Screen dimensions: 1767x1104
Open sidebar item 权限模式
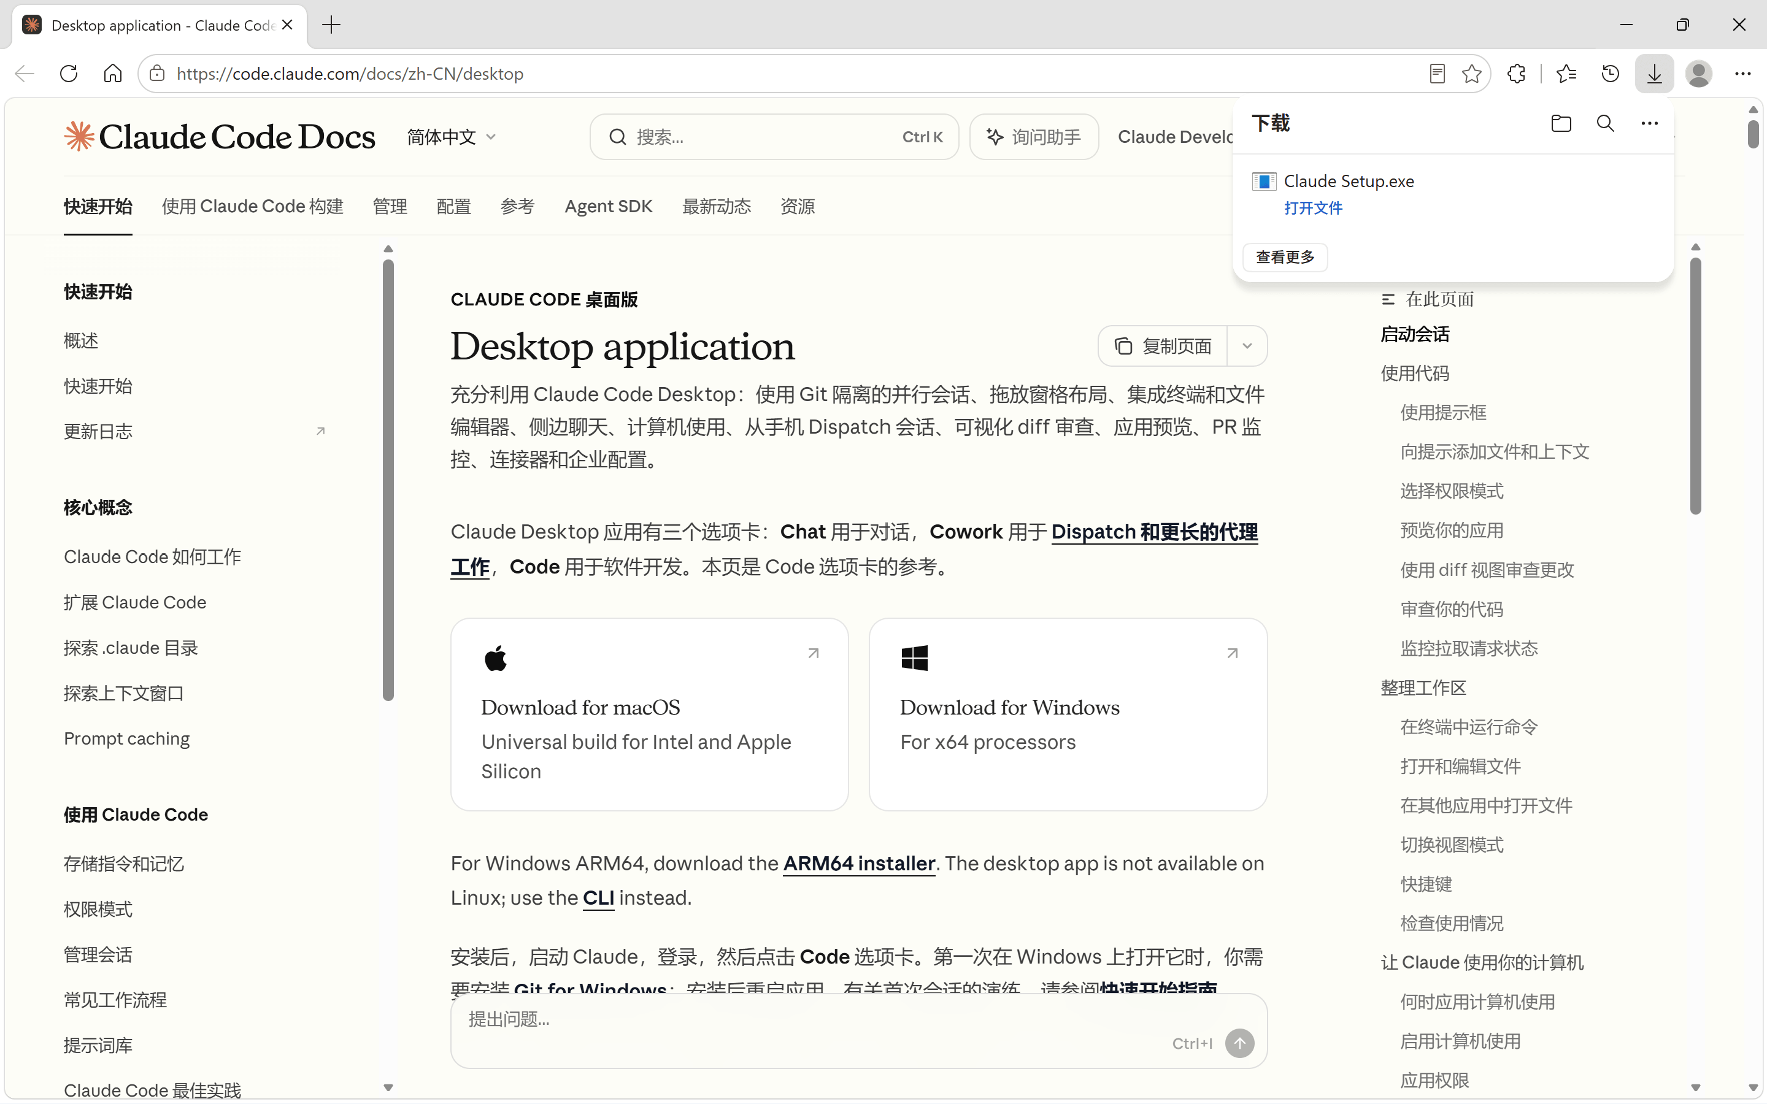[98, 909]
